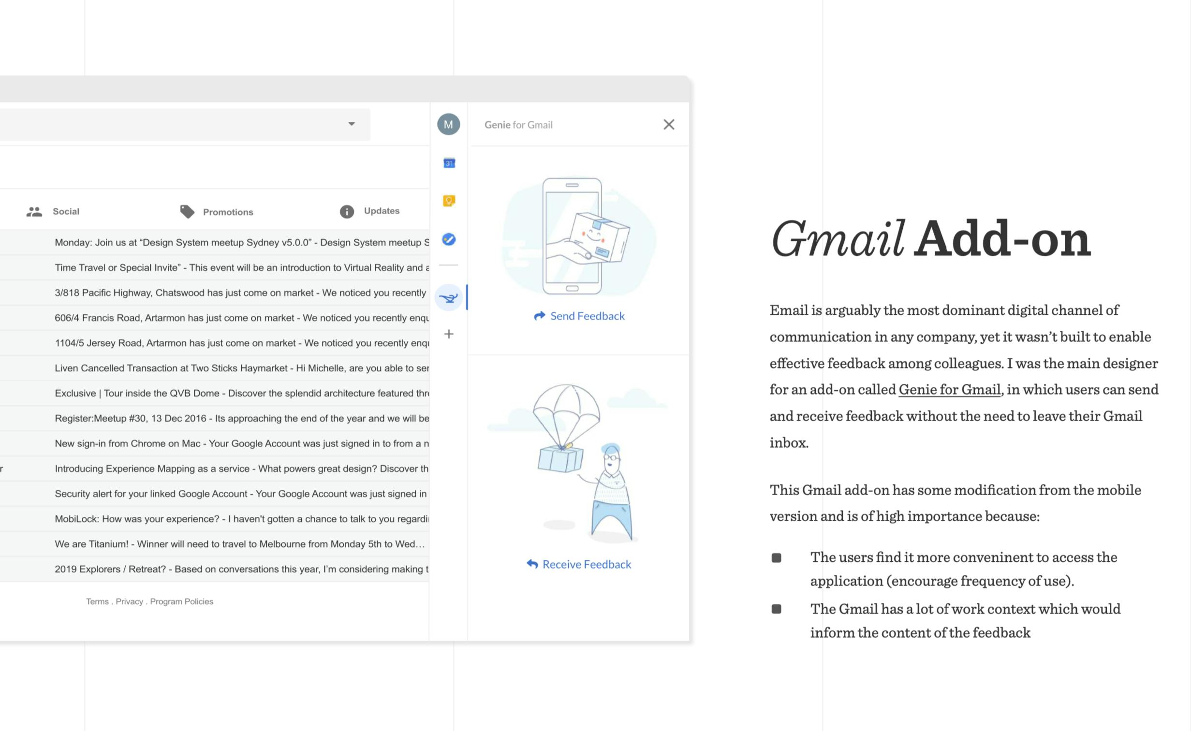The width and height of the screenshot is (1191, 731).
Task: Open the New sign-in from Chrome on Mac email
Action: point(215,444)
